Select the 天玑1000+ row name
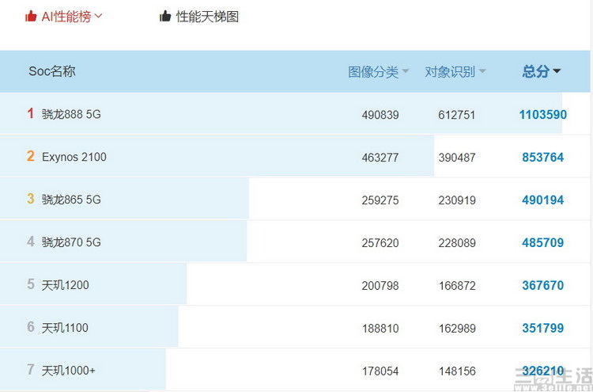The image size is (593, 392). coord(69,370)
